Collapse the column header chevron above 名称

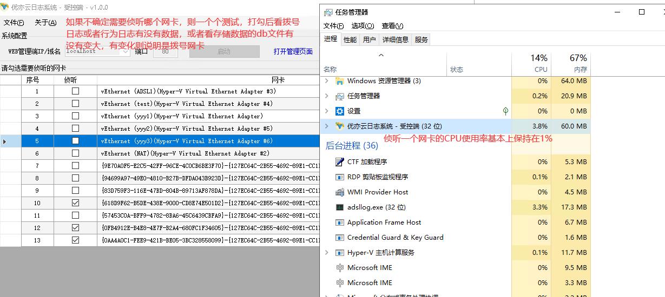coord(381,55)
